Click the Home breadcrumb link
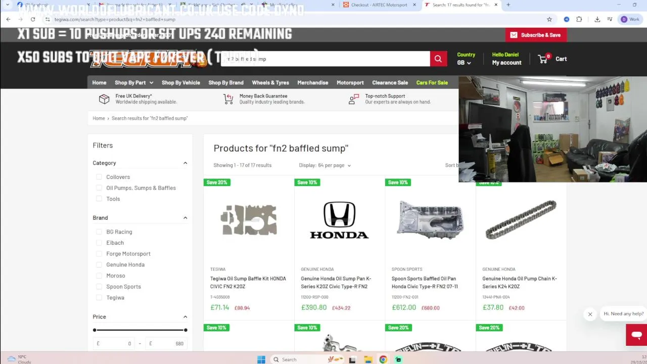This screenshot has width=647, height=364. coord(99,118)
